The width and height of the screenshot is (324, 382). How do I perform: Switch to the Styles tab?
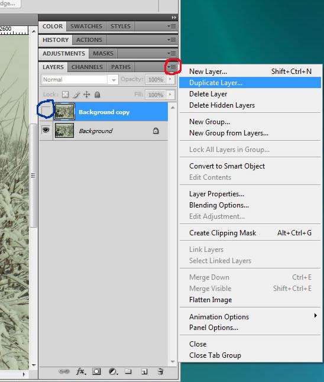(x=121, y=26)
